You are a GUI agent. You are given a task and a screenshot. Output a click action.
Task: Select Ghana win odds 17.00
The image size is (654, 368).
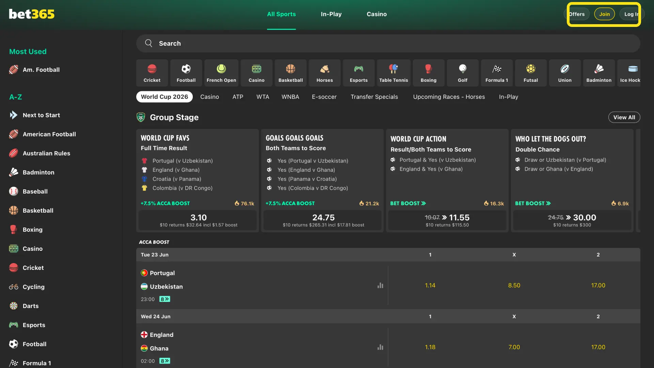(x=598, y=347)
